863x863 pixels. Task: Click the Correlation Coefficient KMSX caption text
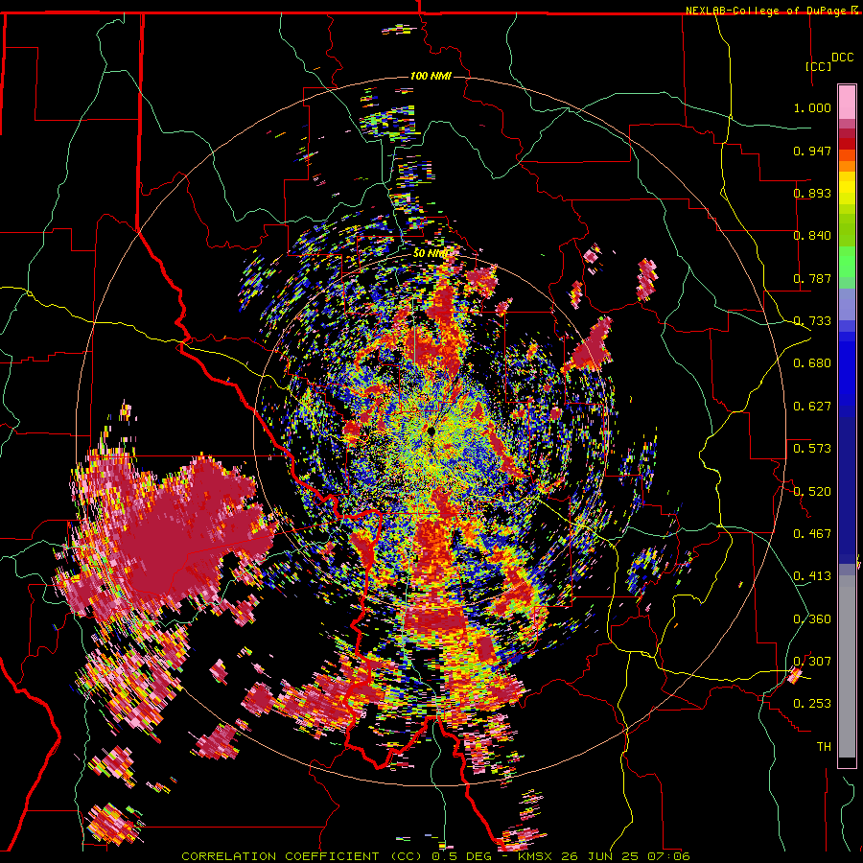[x=435, y=856]
